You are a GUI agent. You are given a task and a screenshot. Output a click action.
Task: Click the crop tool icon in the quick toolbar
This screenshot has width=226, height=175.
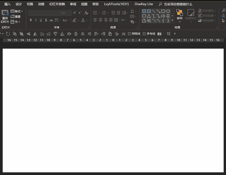point(168,34)
